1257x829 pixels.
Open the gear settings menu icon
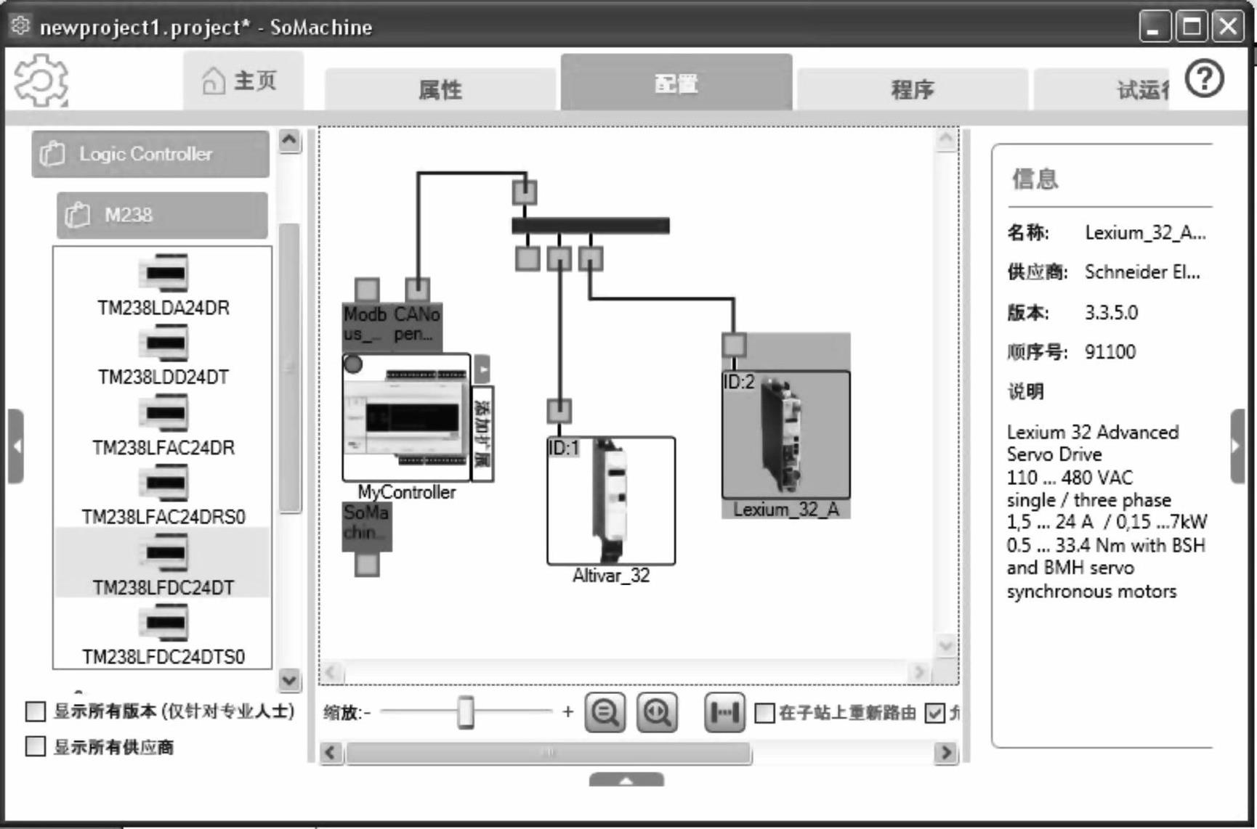tap(41, 80)
